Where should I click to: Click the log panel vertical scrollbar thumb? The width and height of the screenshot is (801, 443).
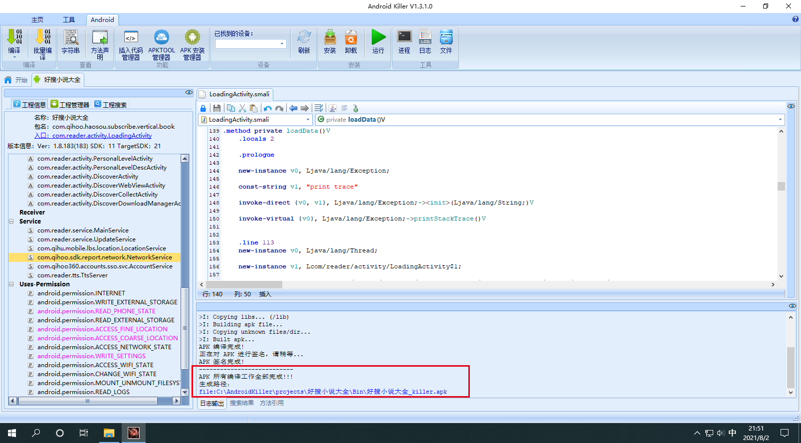(x=791, y=367)
